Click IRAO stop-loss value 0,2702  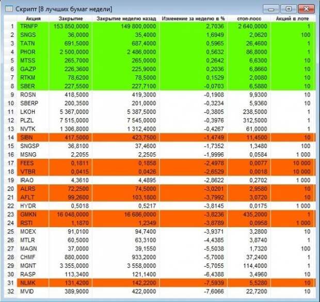point(258,180)
